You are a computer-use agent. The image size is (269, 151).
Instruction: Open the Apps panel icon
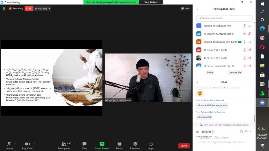[x=151, y=144]
